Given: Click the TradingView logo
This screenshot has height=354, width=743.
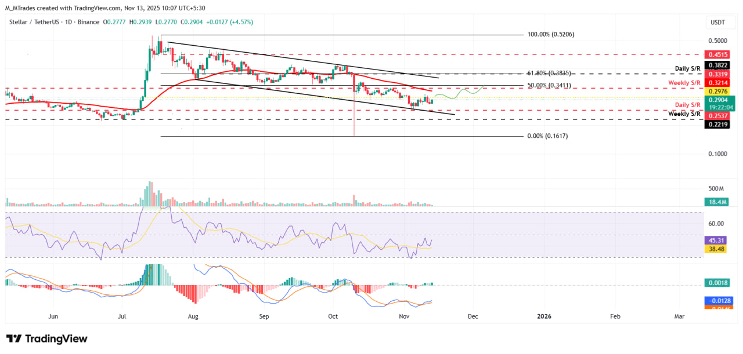Looking at the screenshot, I should click(x=46, y=338).
